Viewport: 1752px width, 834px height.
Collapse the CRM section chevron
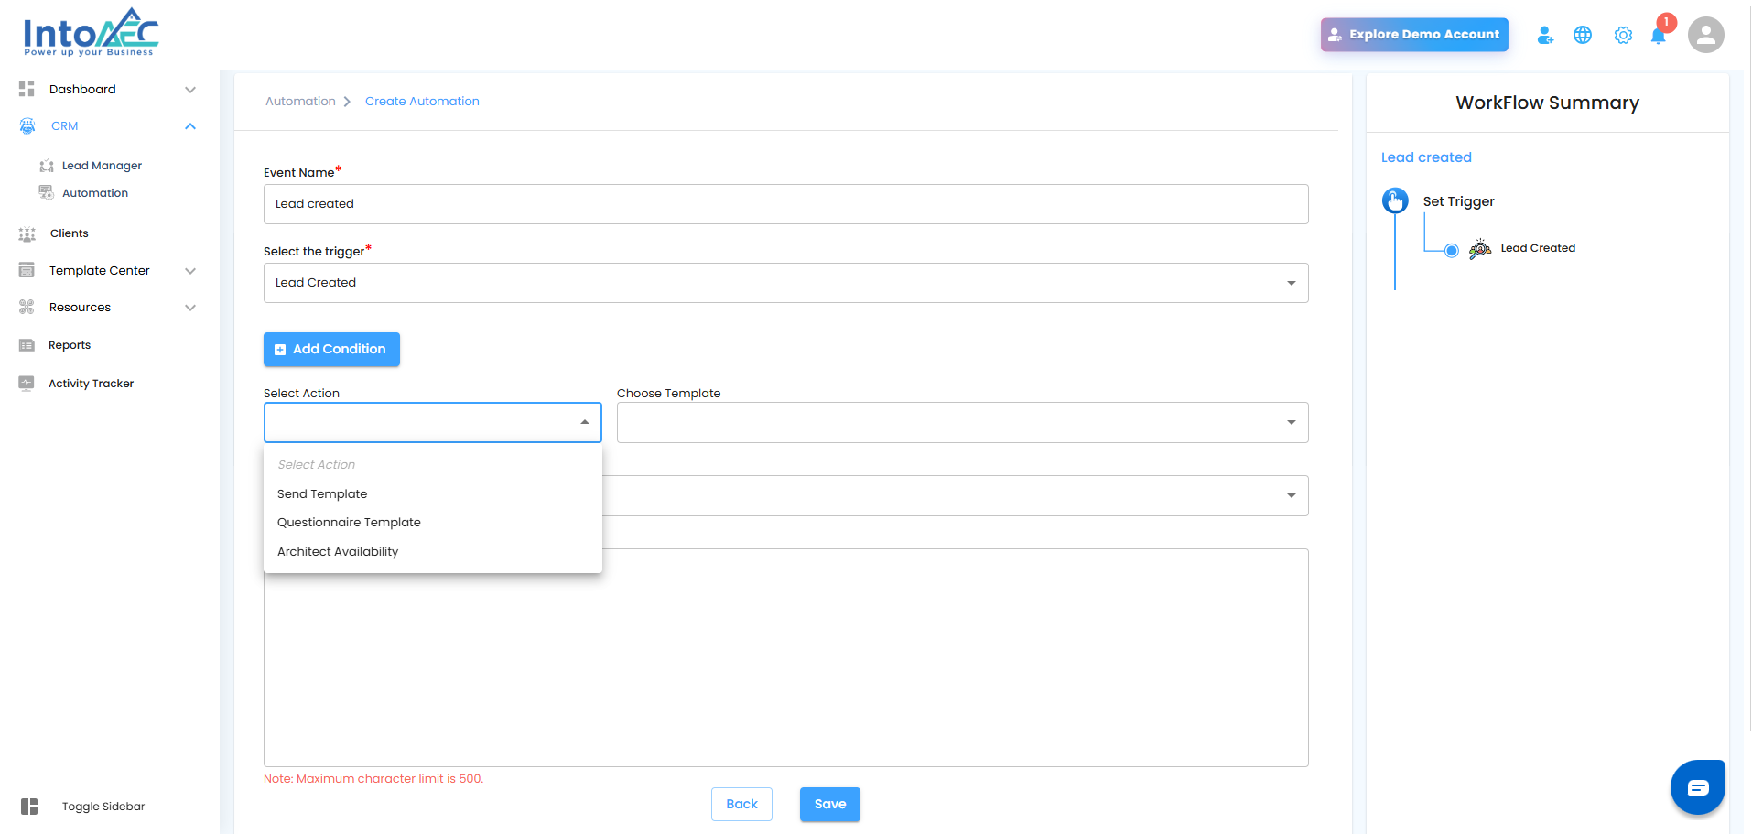(x=190, y=126)
